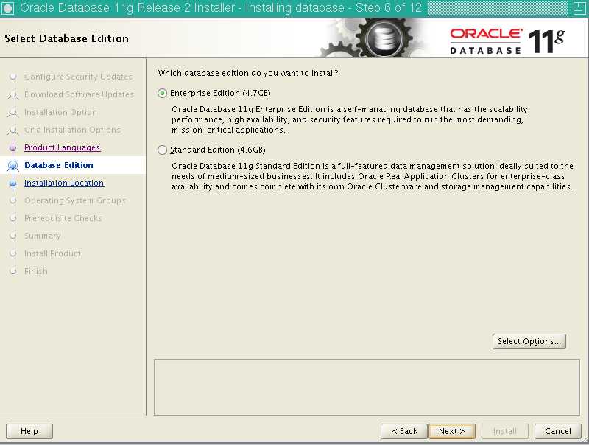Open Help for this step
The width and height of the screenshot is (589, 445).
click(29, 431)
